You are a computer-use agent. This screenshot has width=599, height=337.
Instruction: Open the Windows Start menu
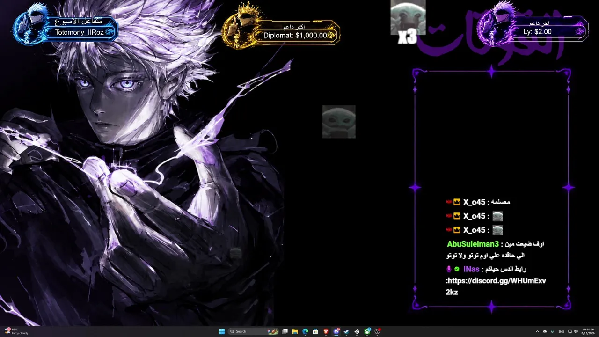coord(222,331)
